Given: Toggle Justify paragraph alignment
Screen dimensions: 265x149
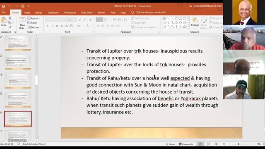Looking at the screenshot, I should point(112,26).
